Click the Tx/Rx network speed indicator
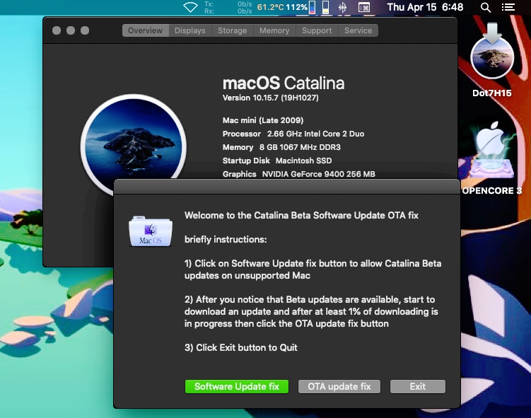Image resolution: width=531 pixels, height=418 pixels. pyautogui.click(x=228, y=8)
